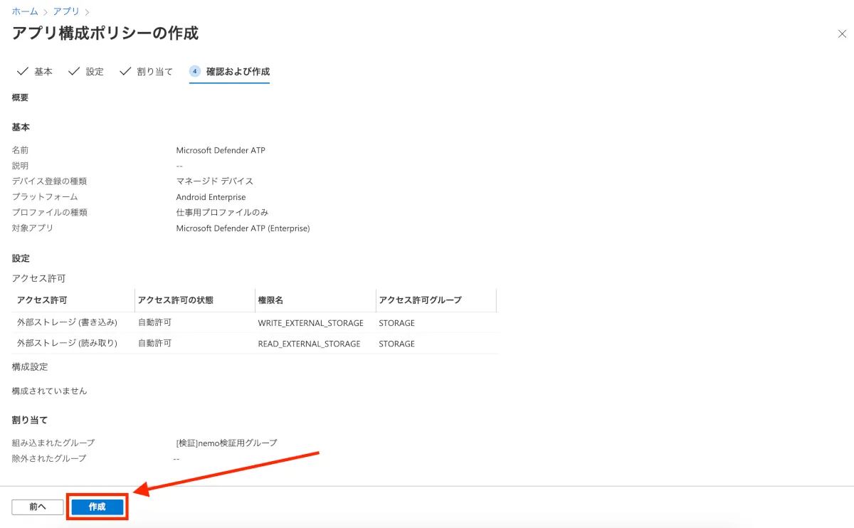854x528 pixels.
Task: Select the 確認および作成 tab
Action: [238, 72]
